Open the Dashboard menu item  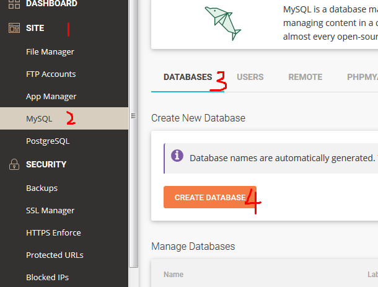click(x=51, y=4)
